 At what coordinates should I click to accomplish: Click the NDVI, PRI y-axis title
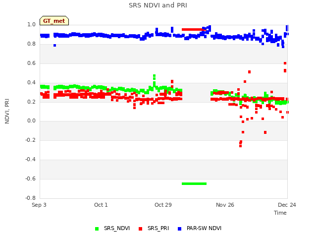(7, 111)
